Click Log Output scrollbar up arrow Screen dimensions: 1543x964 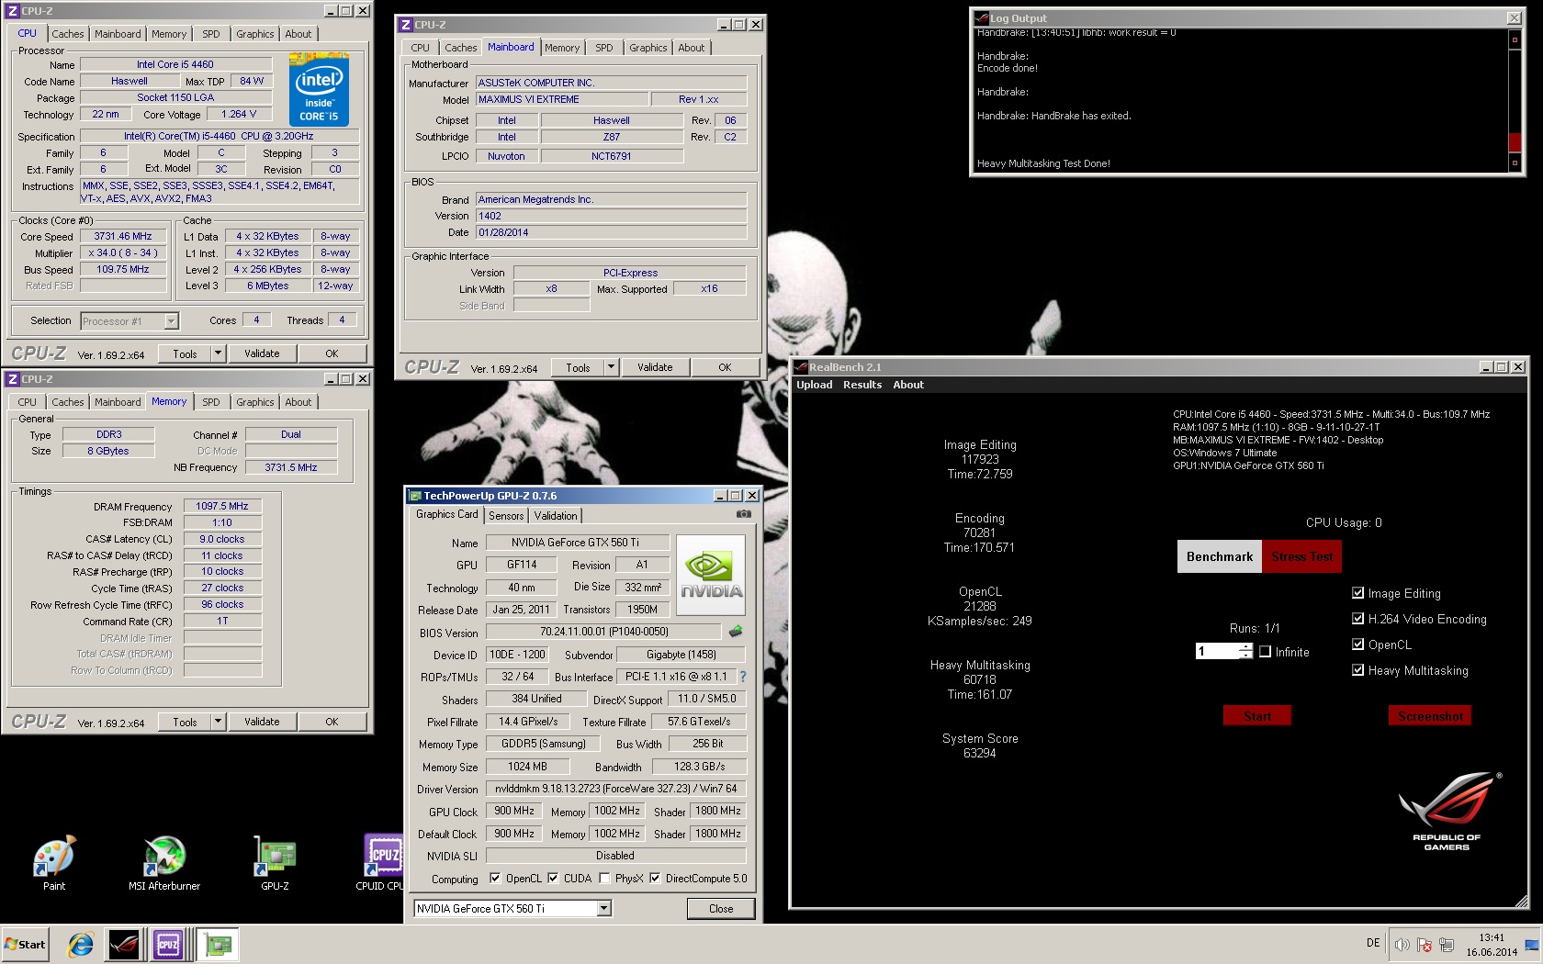point(1515,39)
